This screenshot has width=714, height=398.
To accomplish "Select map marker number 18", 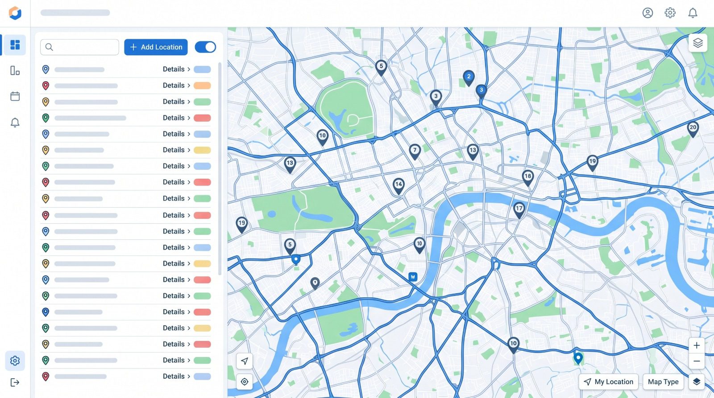I will pos(528,177).
